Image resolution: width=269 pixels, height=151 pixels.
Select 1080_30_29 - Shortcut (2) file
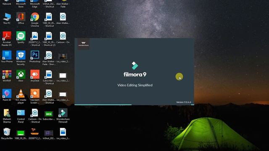49,39
